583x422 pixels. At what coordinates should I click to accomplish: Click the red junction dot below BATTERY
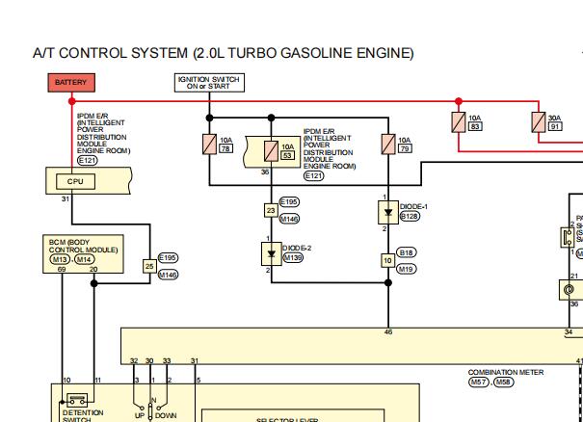[x=72, y=101]
